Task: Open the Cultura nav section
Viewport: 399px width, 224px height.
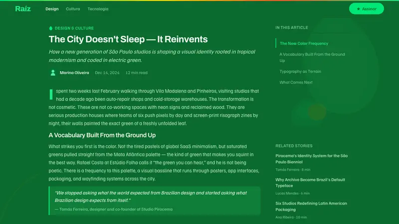Action: (73, 9)
